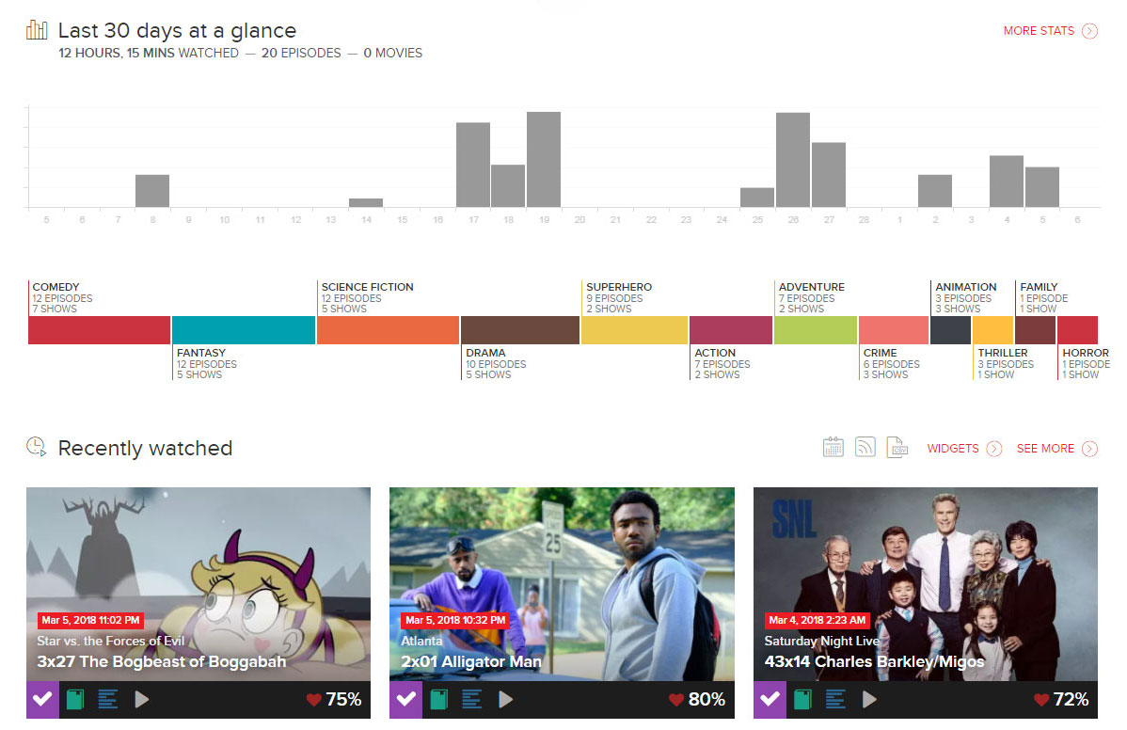Click the list icon under Bogbeast of Boggabah
The height and width of the screenshot is (730, 1127).
click(x=107, y=700)
